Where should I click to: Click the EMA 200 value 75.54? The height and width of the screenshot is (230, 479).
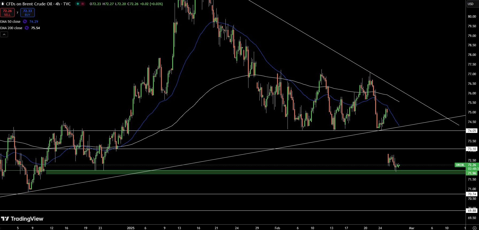36,28
